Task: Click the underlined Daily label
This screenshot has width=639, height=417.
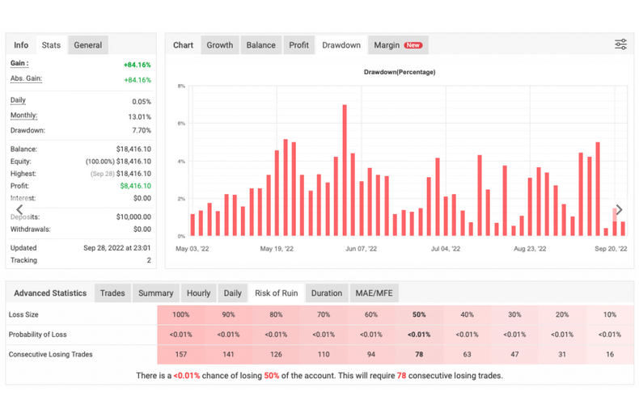Action: (18, 100)
